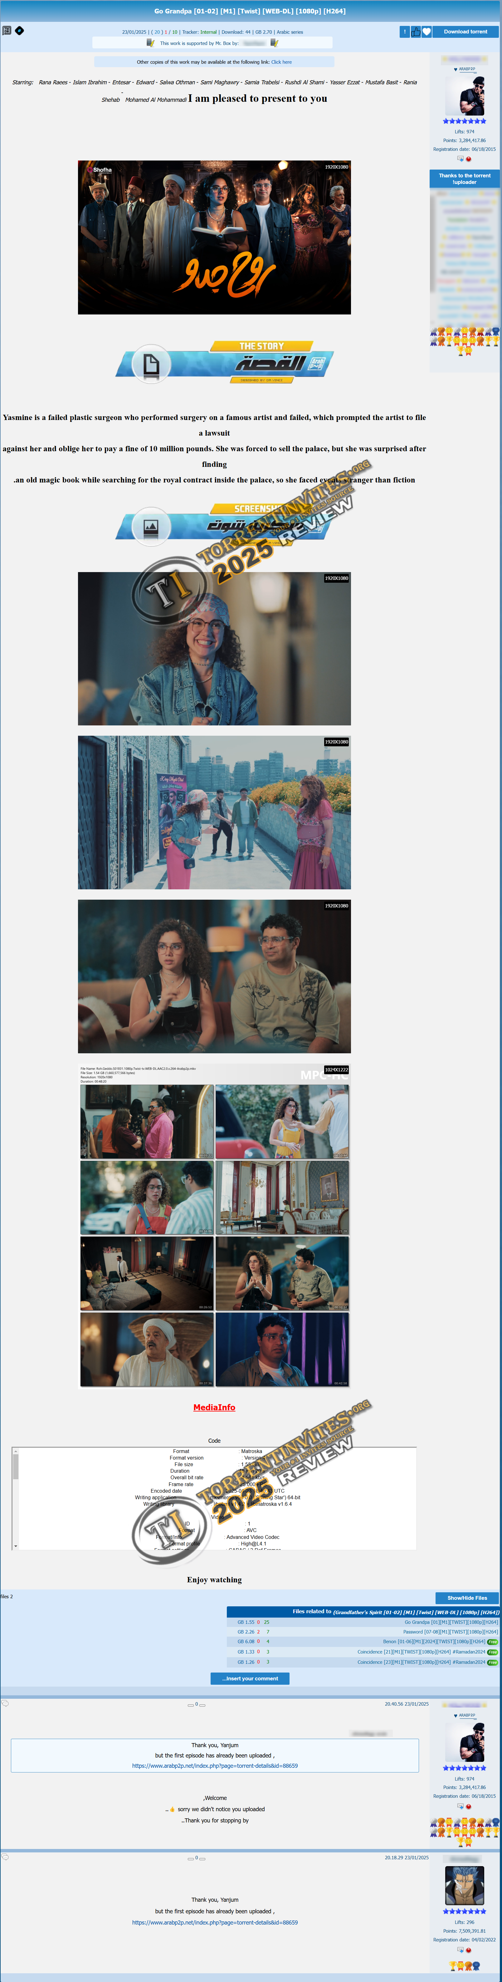
Task: Open the MPC-HC thumbnail grid image
Action: (x=214, y=1226)
